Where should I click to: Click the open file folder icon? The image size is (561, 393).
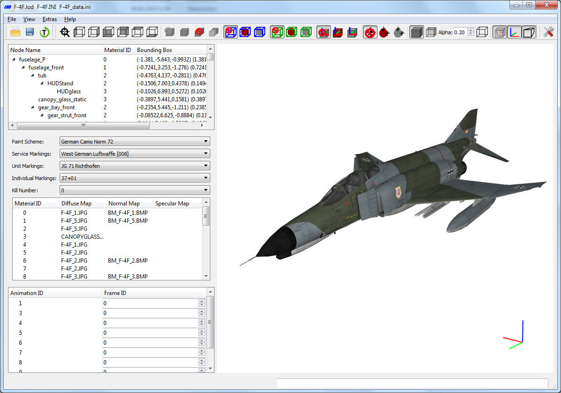pyautogui.click(x=15, y=32)
